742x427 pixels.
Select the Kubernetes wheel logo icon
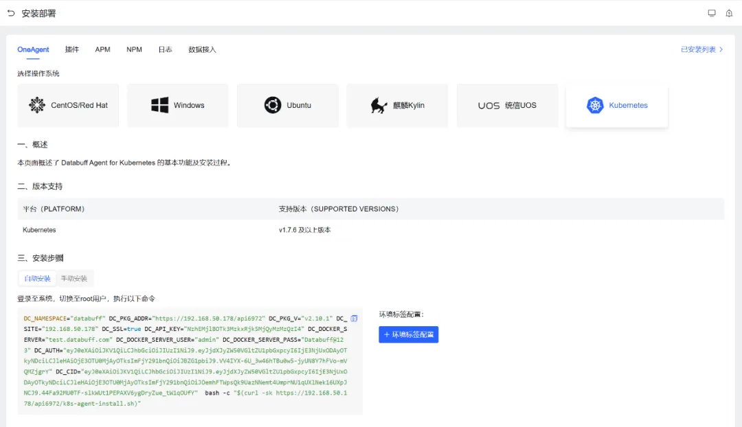(595, 105)
